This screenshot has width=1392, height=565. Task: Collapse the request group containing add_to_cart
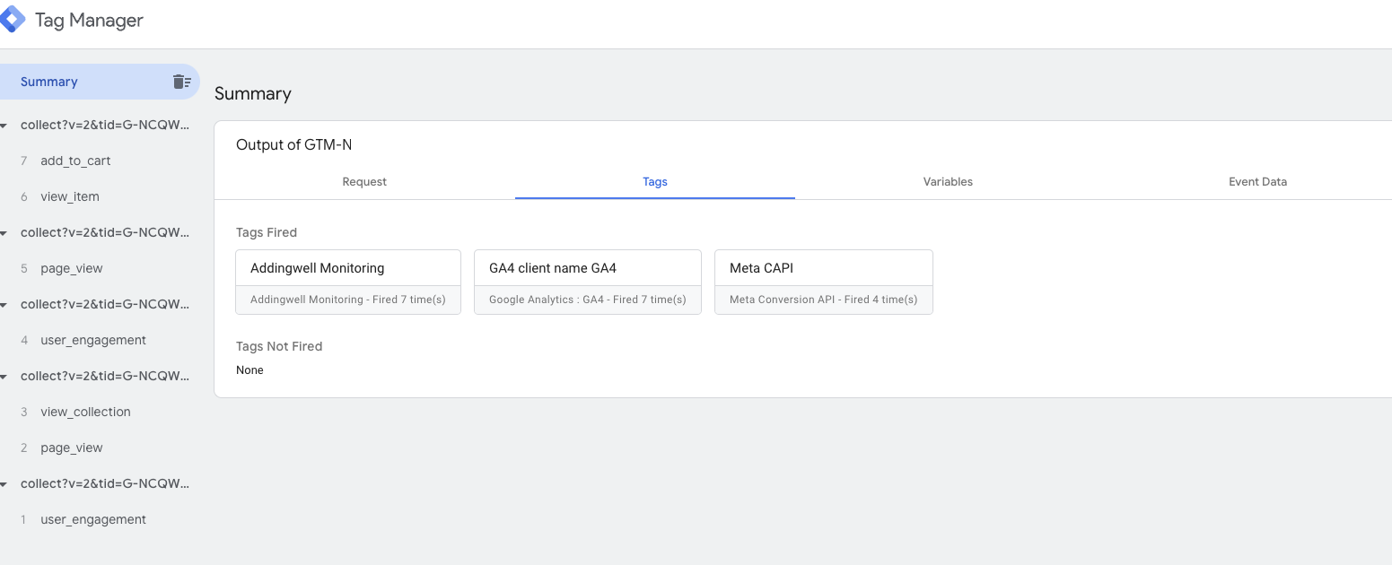tap(4, 126)
